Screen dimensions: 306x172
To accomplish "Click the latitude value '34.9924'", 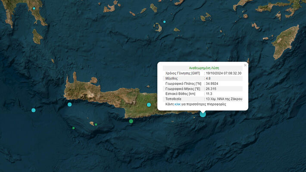I will click(212, 84).
